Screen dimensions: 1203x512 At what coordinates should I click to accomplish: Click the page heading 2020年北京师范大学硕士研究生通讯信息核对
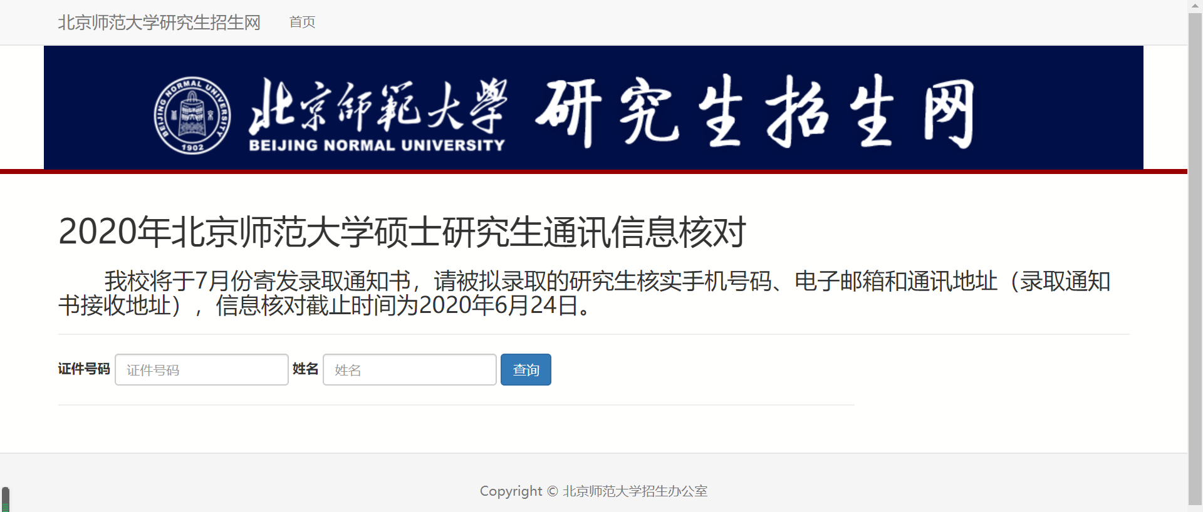pos(402,232)
